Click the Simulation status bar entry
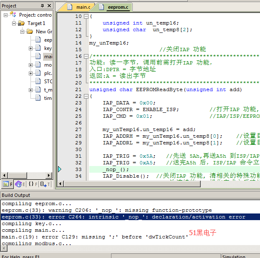Viewport: 260px width, 258px height. [x=234, y=256]
